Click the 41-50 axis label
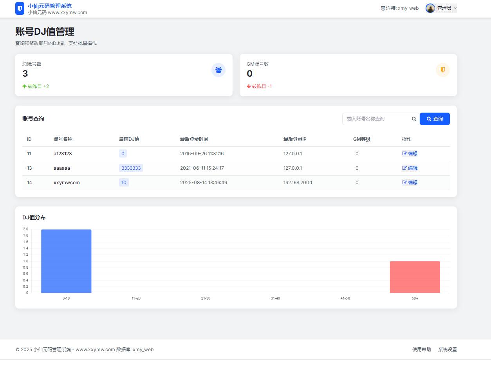The height and width of the screenshot is (366, 491). coord(345,298)
